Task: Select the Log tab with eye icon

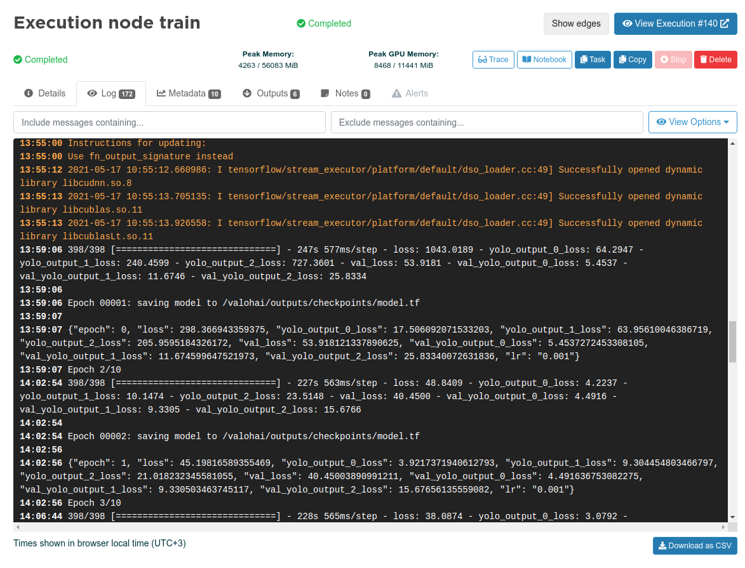Action: (111, 93)
